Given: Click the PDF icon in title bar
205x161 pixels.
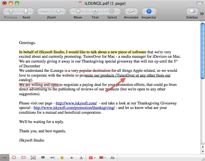Looking at the screenshot, I should [81, 3].
